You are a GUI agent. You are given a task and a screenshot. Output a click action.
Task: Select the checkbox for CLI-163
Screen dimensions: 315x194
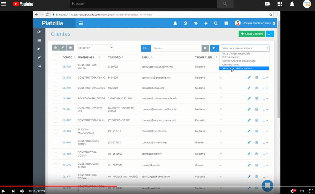click(56, 131)
